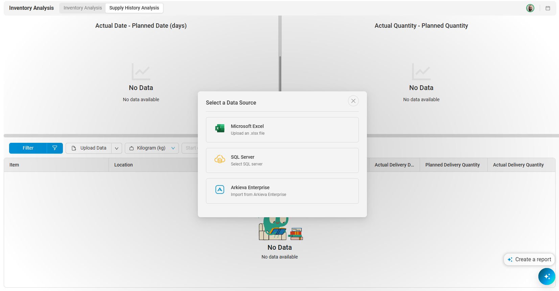Click the Create a report button
Viewport: 559px width, 291px height.
click(529, 260)
